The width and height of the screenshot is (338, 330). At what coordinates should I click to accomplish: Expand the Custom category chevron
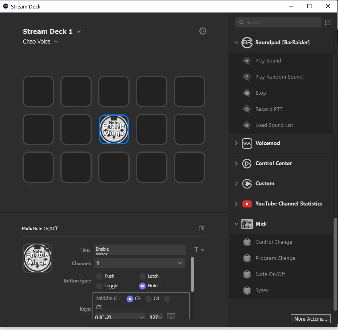click(x=236, y=183)
